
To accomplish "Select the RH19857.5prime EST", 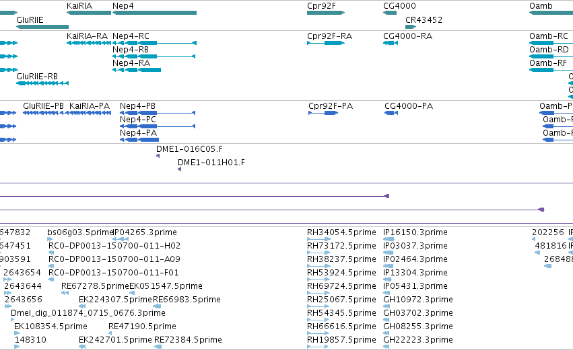I will pyautogui.click(x=318, y=347).
